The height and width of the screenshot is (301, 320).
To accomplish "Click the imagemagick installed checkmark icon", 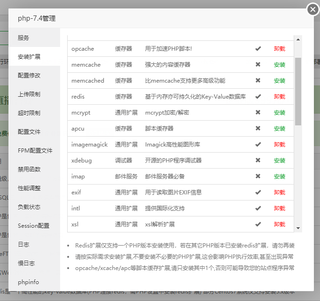I will [258, 145].
